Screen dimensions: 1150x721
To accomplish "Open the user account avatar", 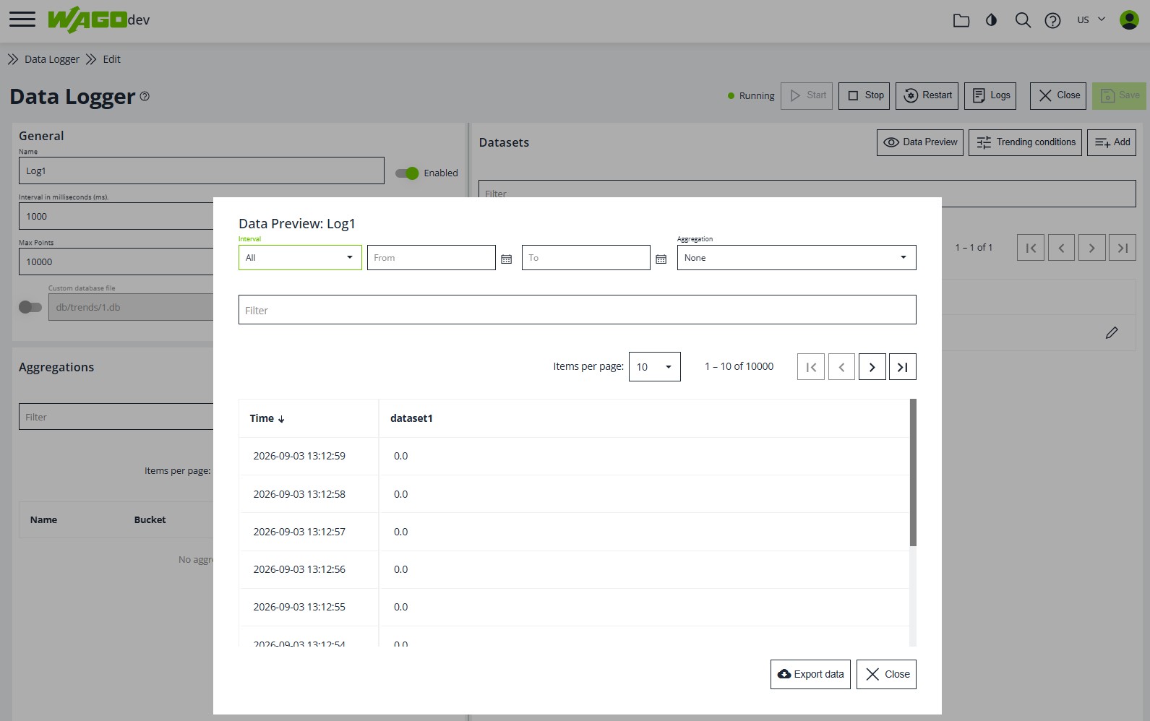I will (x=1128, y=20).
